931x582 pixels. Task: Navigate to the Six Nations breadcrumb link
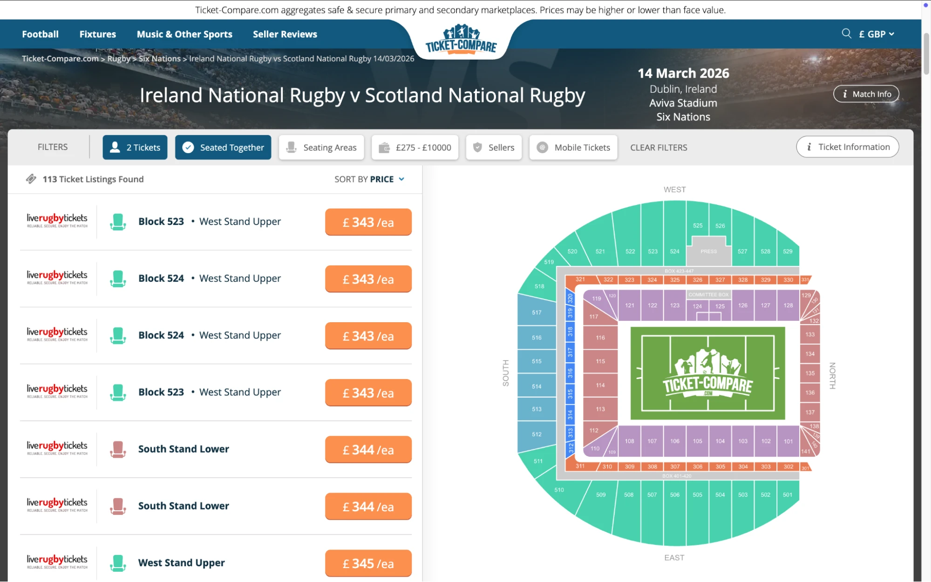tap(160, 58)
